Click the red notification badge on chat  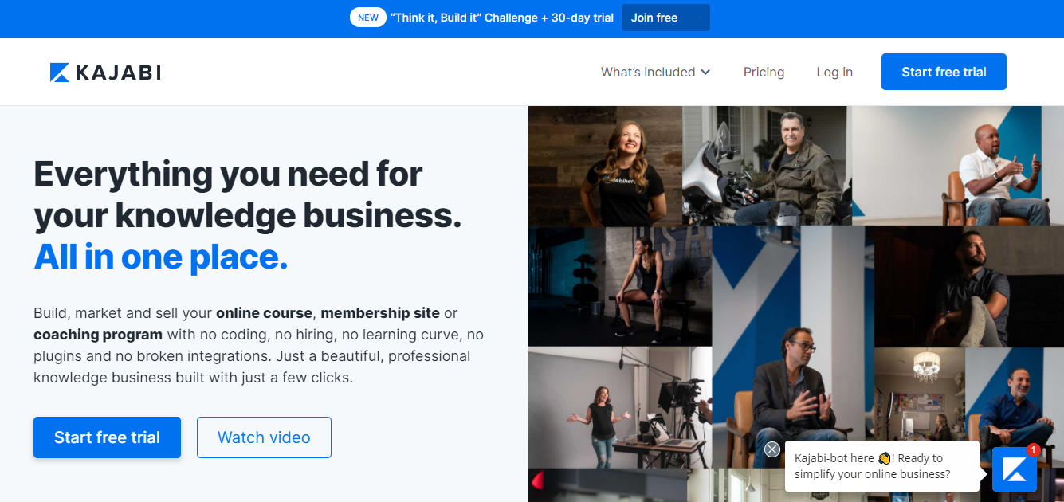tap(1033, 450)
